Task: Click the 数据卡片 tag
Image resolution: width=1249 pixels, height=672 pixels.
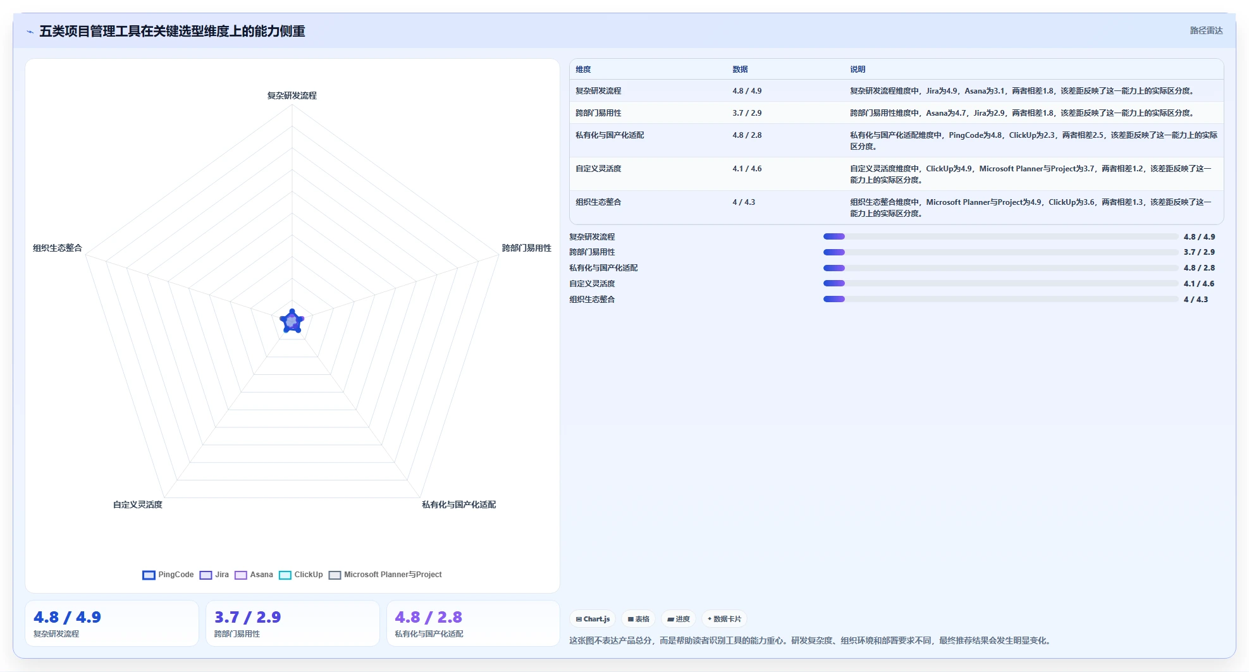Action: pos(724,619)
